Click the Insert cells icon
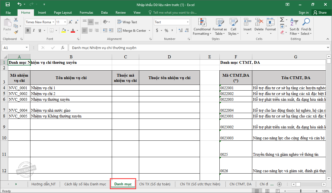This screenshot has width=332, height=193. click(x=247, y=27)
